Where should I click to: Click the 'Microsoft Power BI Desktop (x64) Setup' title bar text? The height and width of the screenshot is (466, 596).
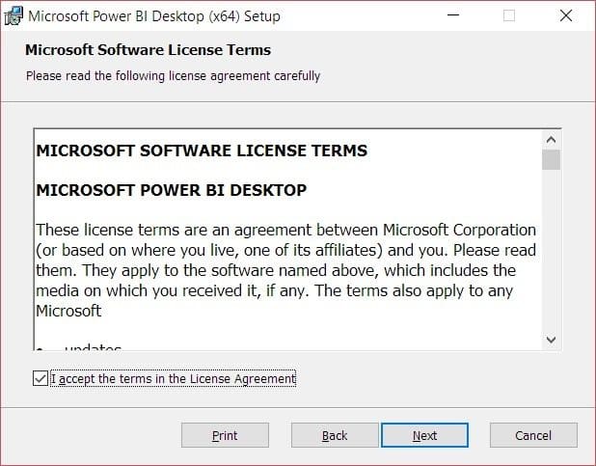tap(154, 16)
